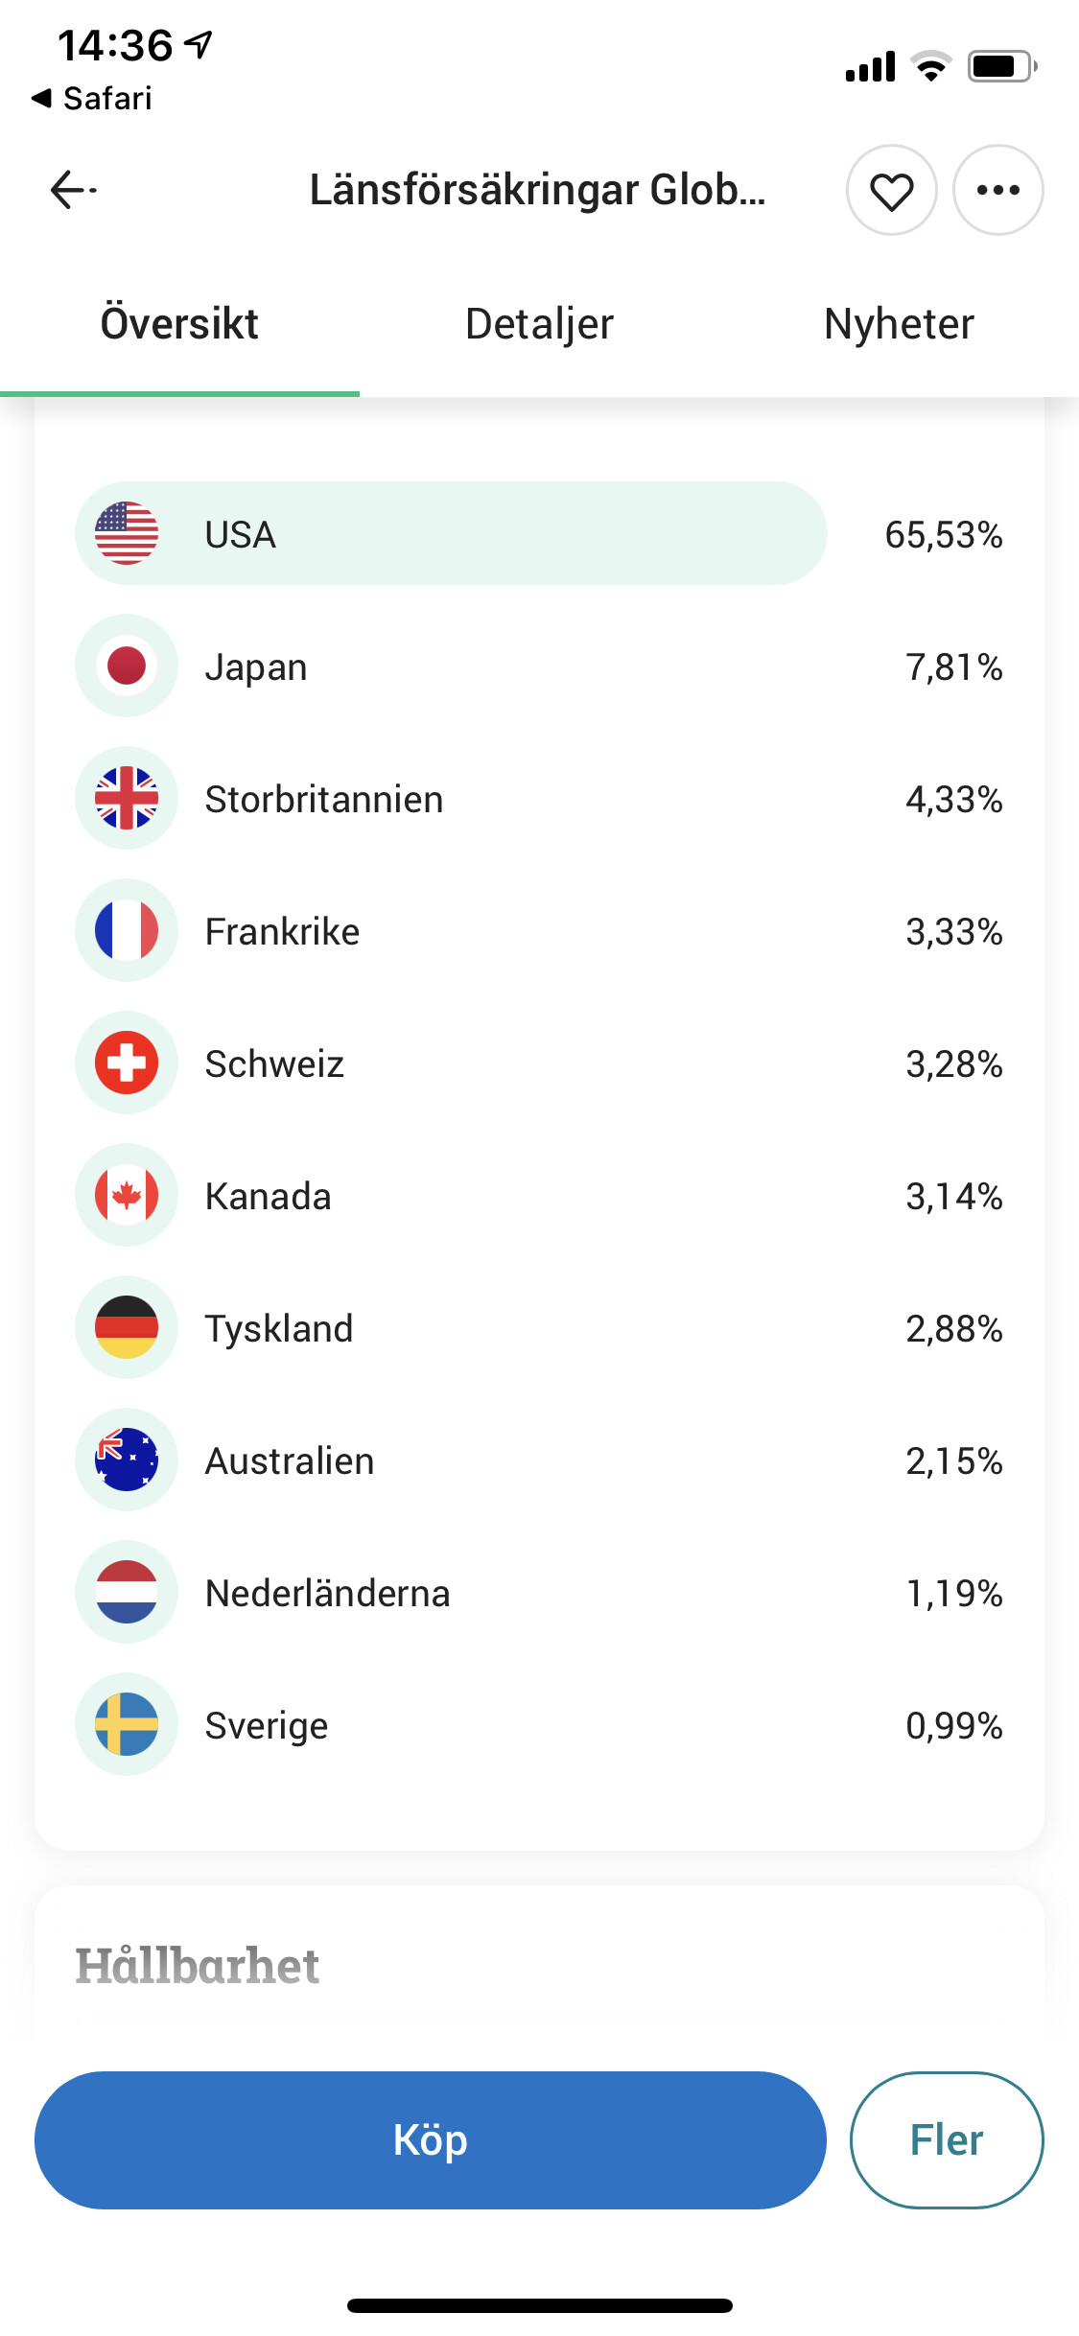This screenshot has width=1079, height=2336.
Task: Return to Safari via status bar link
Action: click(x=92, y=98)
